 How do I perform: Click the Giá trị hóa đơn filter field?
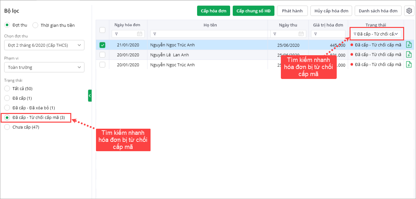coord(328,34)
